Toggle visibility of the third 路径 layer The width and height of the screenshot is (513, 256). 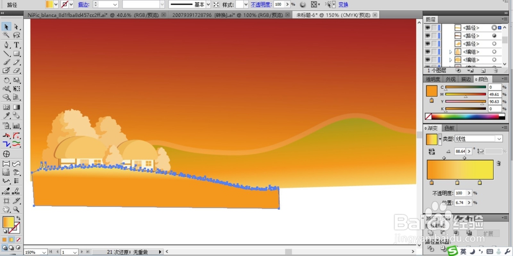click(x=428, y=44)
